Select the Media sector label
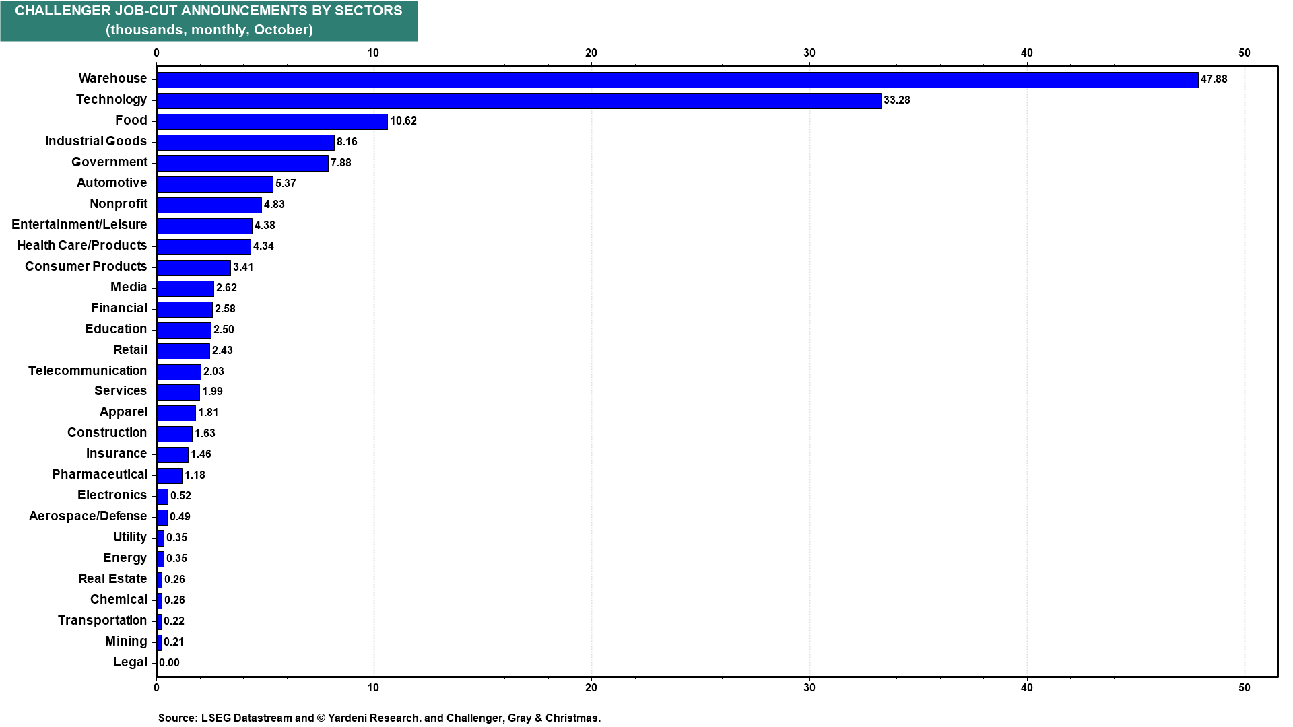This screenshot has width=1293, height=727. (129, 287)
